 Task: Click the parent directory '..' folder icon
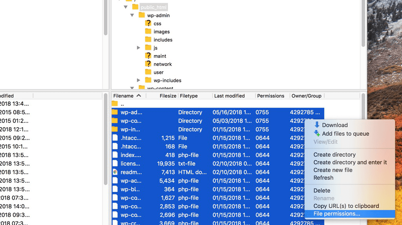point(115,104)
